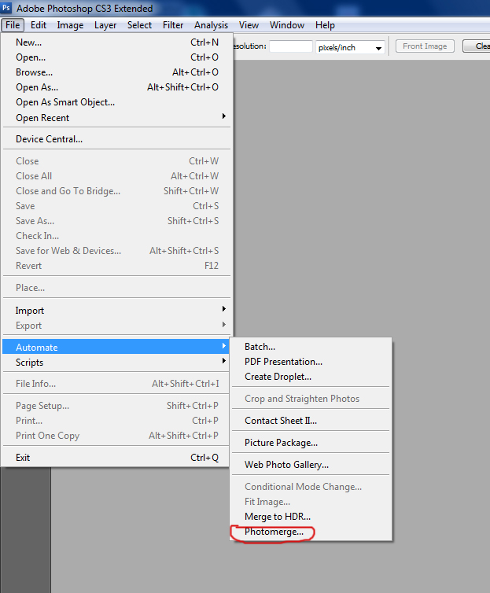
Task: Expand the Scripts submenu
Action: coord(116,362)
